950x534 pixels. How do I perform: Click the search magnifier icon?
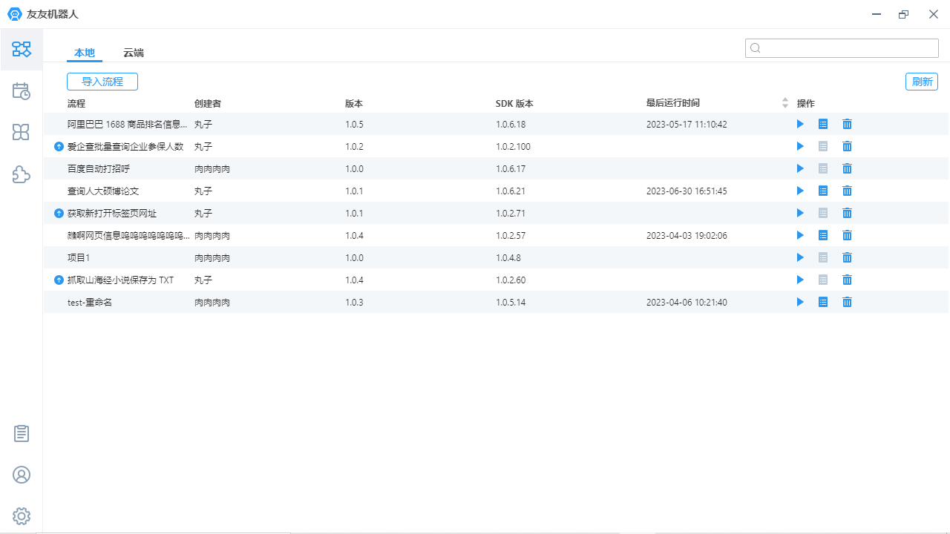[756, 48]
